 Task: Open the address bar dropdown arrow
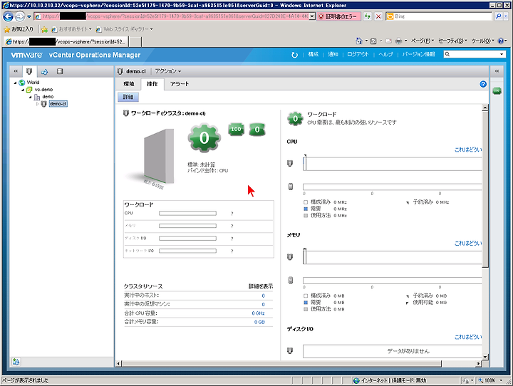click(x=312, y=16)
